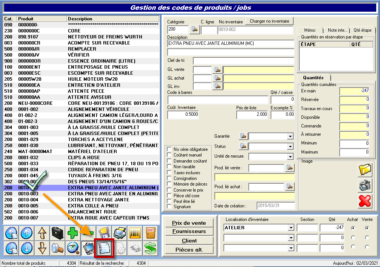This screenshot has height=267, width=380.
Task: Select the Qté étape tab
Action: coord(362,30)
